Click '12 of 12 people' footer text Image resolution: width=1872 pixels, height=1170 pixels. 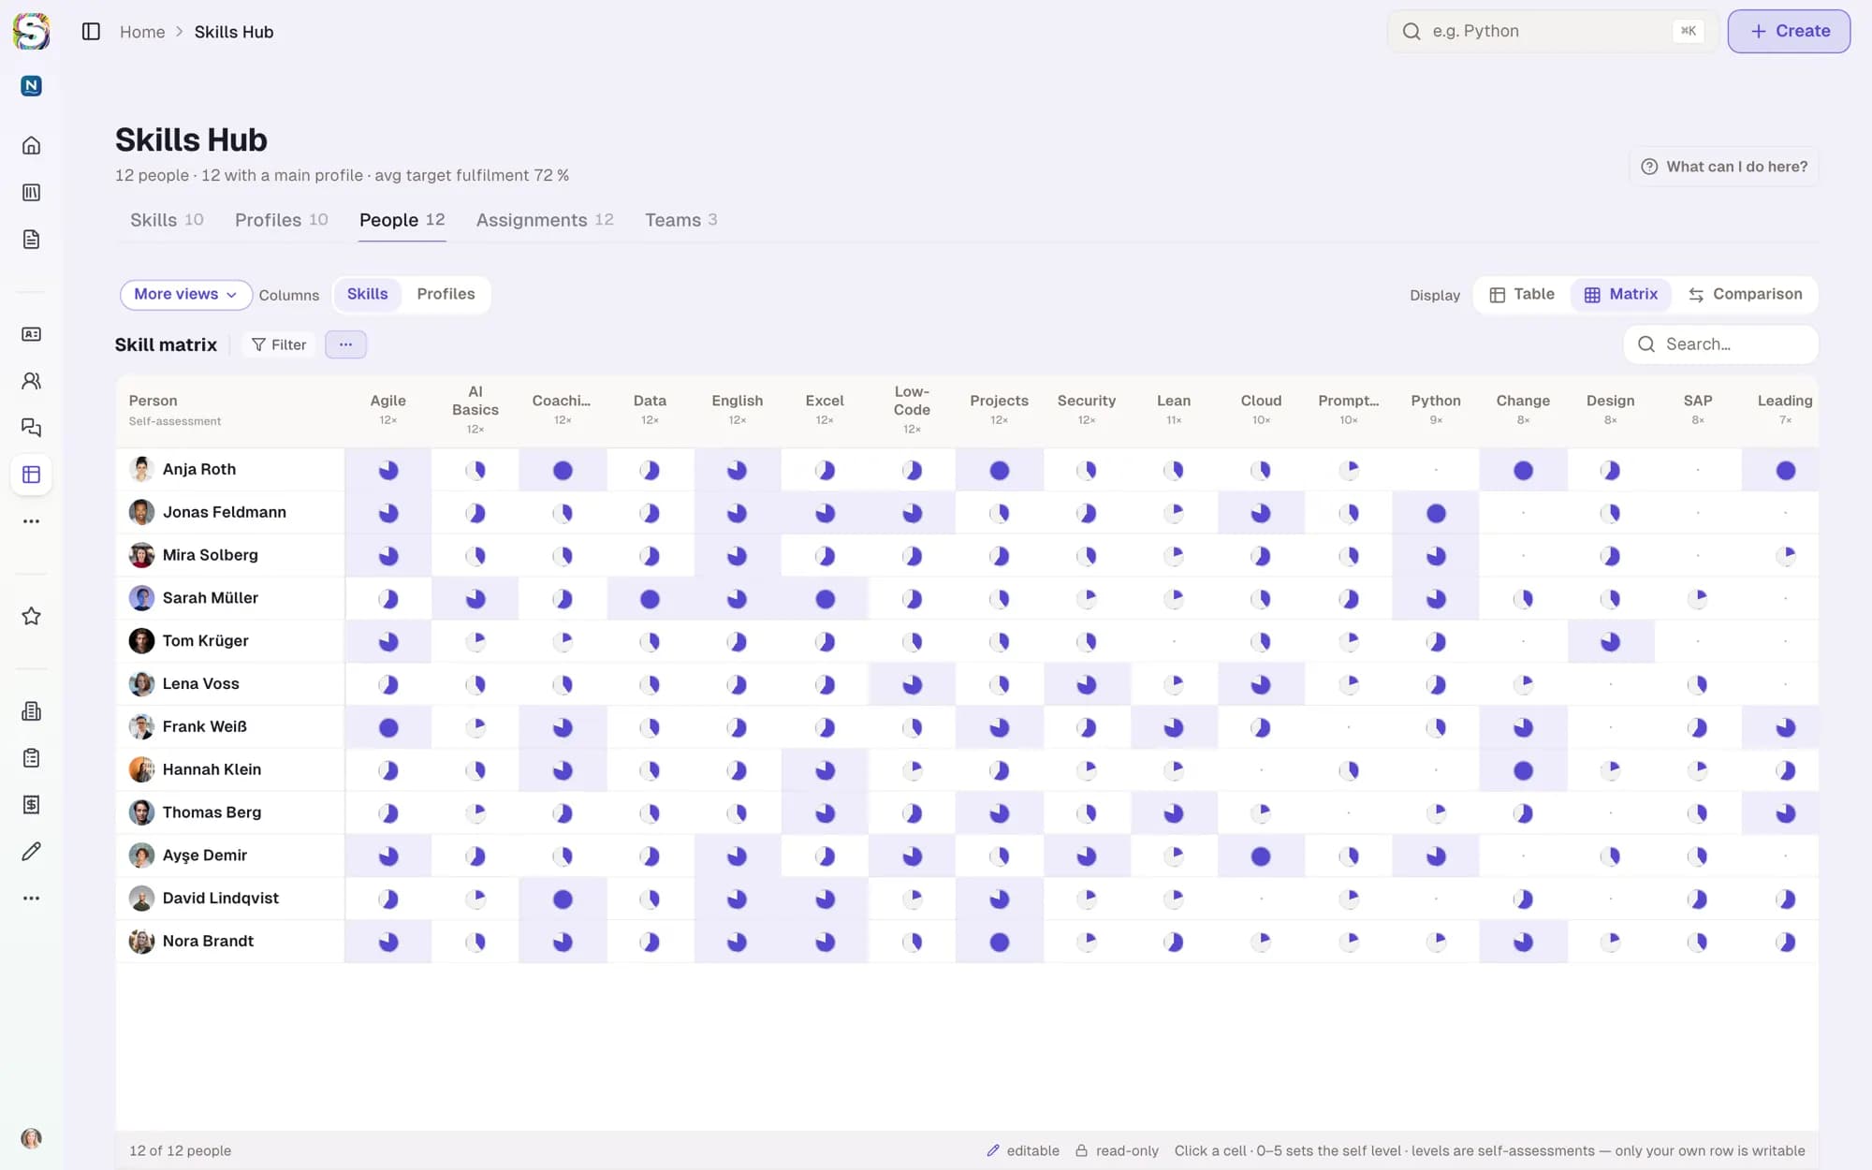click(x=180, y=1150)
